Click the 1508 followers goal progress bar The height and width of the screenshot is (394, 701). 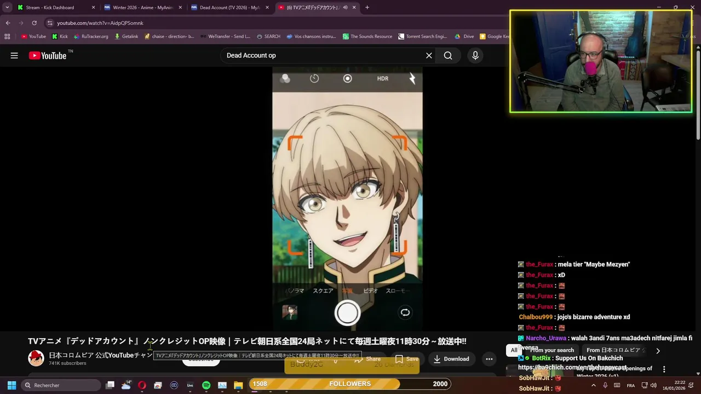pos(350,384)
